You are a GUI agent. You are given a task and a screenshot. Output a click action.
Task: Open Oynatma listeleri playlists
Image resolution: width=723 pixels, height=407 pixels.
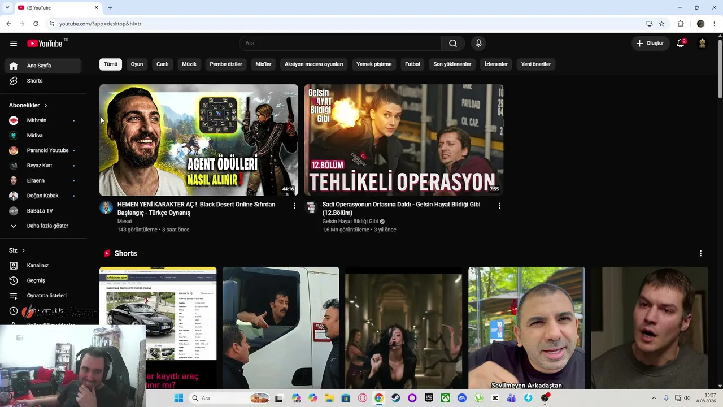(43, 296)
